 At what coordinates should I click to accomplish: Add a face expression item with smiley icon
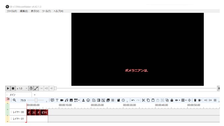coord(88,100)
